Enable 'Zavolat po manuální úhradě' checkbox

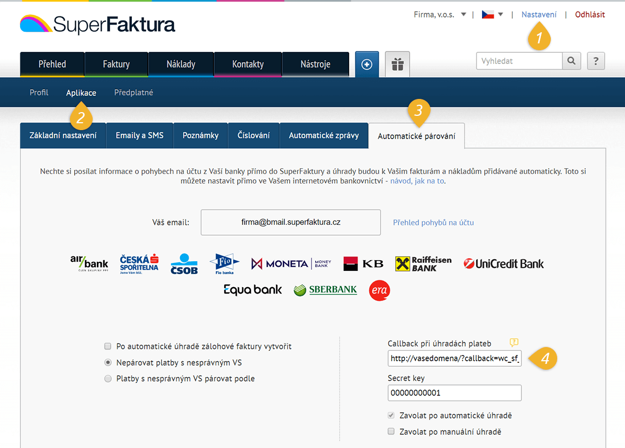(391, 431)
